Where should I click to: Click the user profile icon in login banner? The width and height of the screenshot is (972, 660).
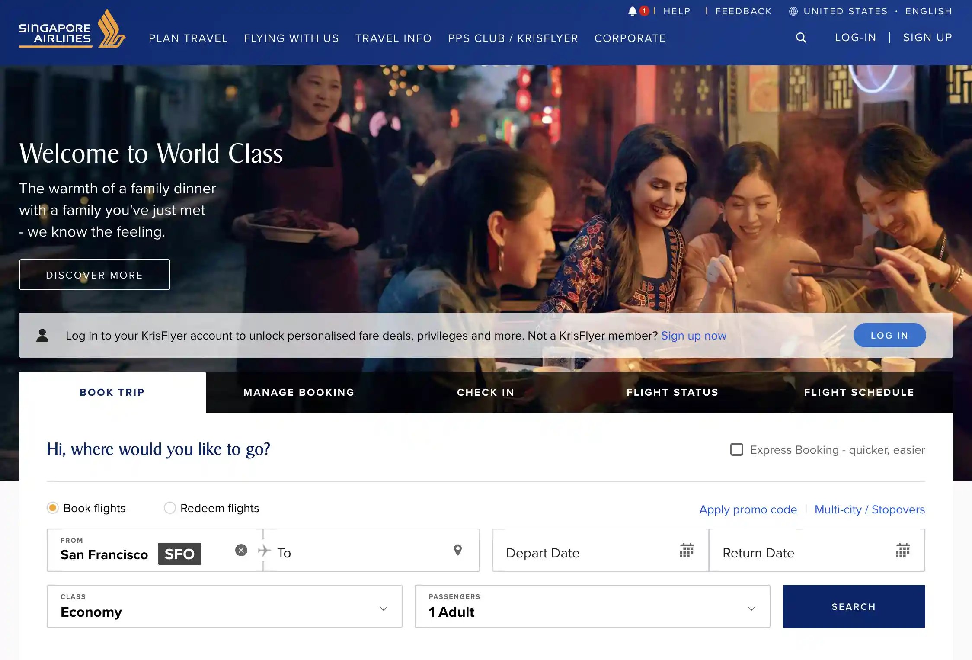point(42,335)
